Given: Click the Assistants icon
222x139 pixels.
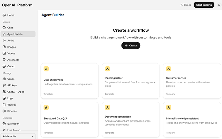Looking at the screenshot, I should click(4, 60).
